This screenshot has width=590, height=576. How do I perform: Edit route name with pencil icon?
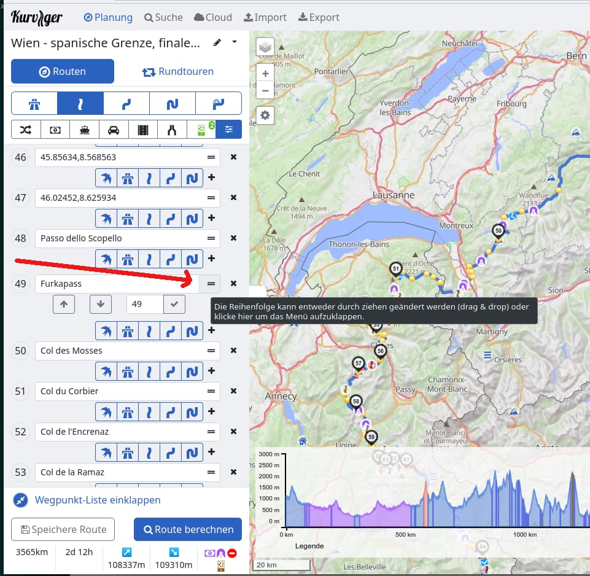(217, 42)
